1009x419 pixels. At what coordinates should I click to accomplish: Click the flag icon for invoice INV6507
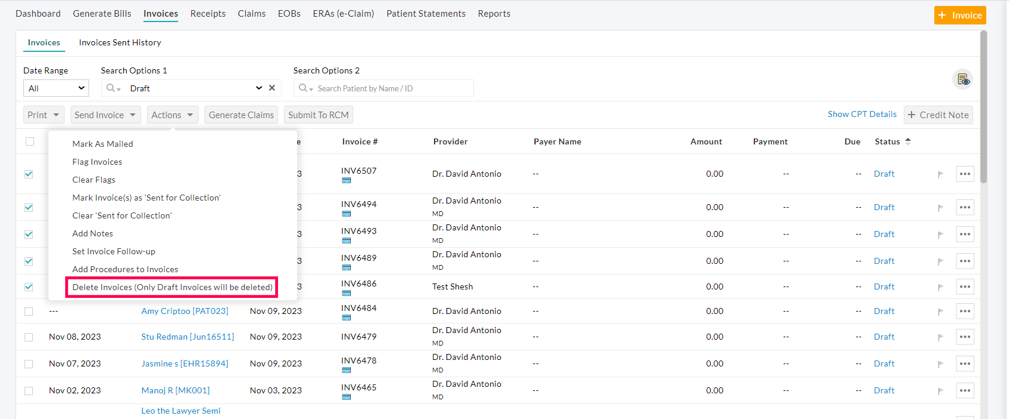click(940, 174)
